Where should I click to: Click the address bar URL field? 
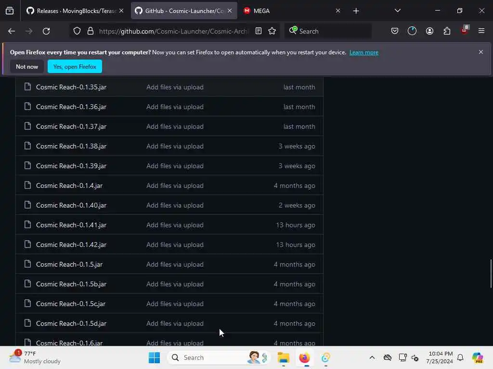tap(173, 31)
